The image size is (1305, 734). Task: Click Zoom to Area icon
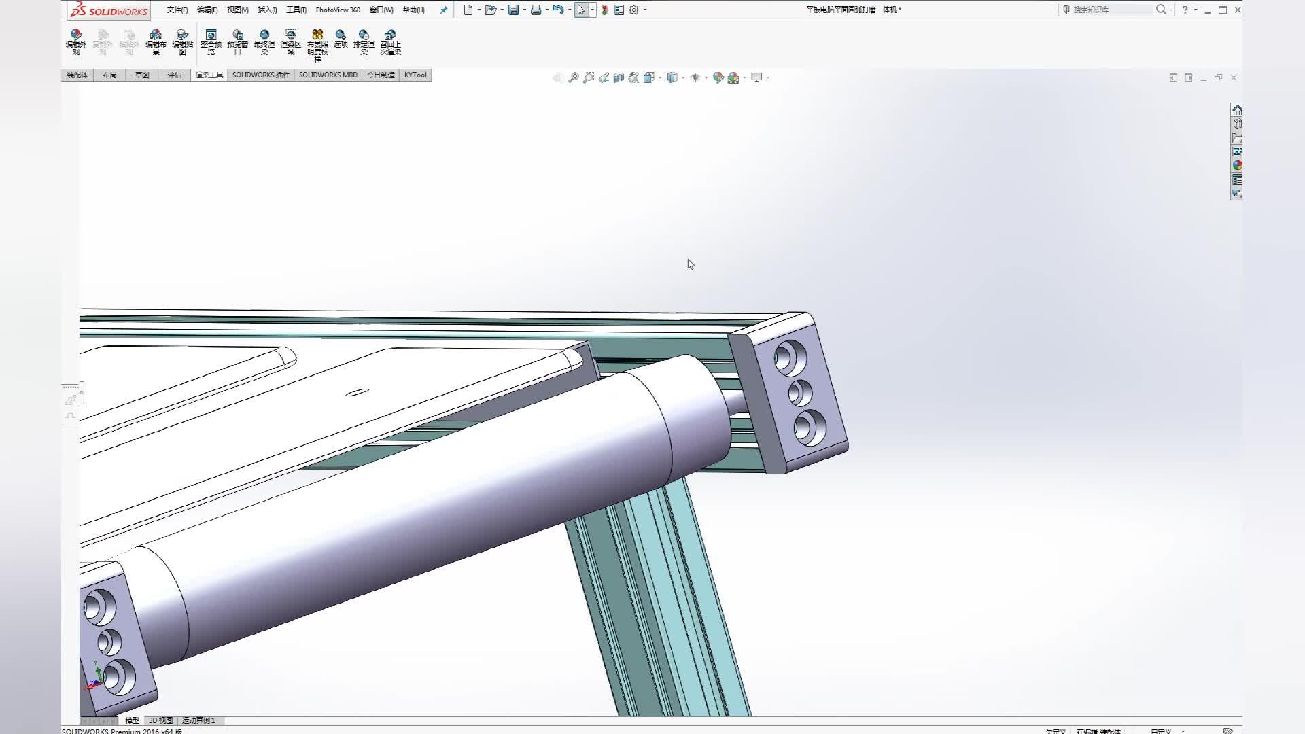(589, 77)
